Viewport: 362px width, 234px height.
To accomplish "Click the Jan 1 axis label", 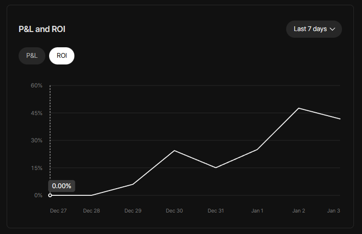I will [x=257, y=211].
